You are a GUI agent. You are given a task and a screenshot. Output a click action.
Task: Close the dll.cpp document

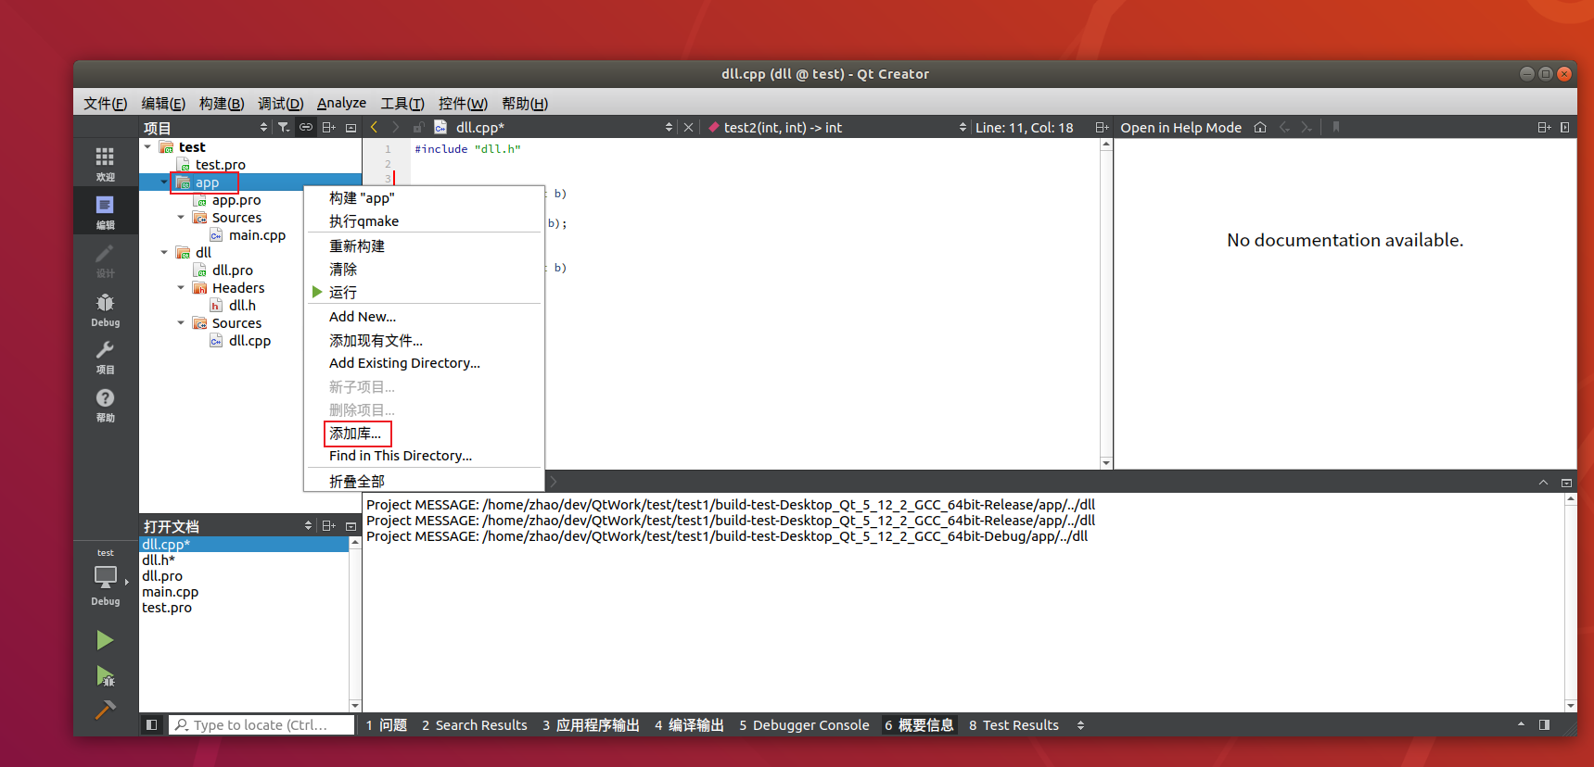(688, 128)
